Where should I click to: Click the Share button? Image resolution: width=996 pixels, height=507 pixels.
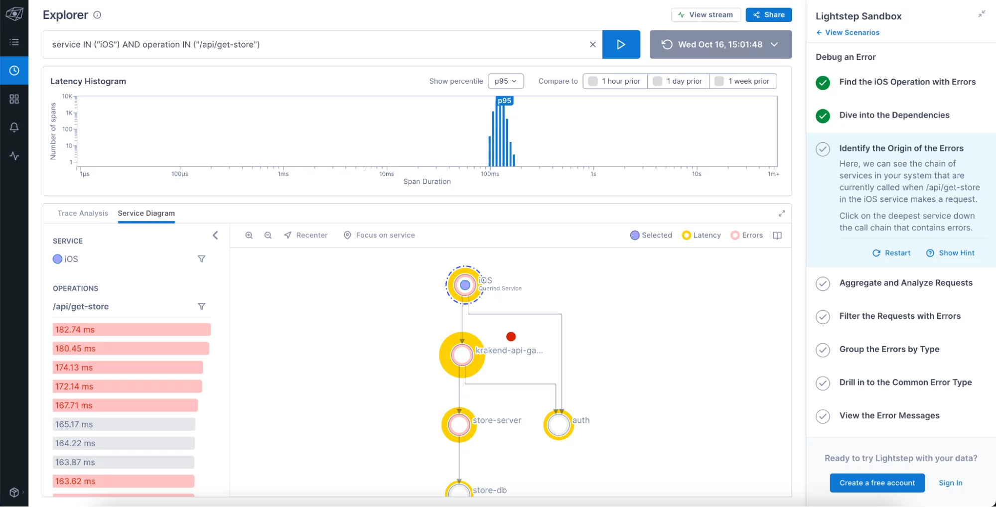[768, 15]
